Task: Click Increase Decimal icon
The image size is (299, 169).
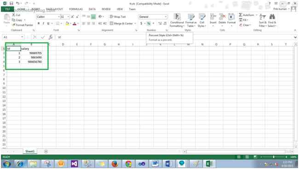Action: [x=160, y=23]
